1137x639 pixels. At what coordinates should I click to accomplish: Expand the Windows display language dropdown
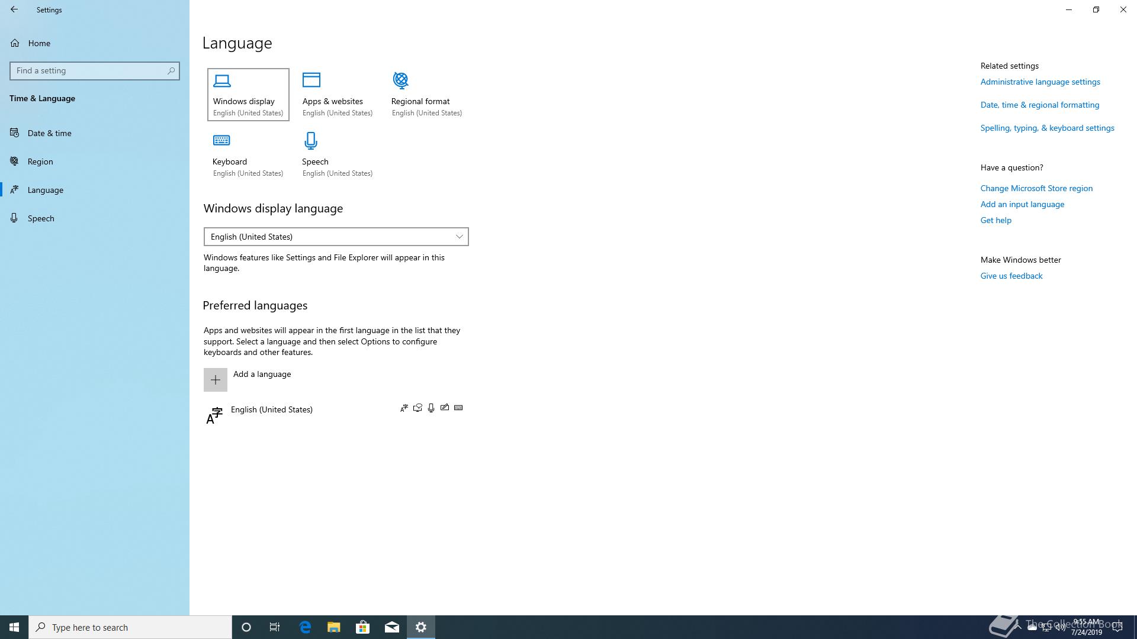[x=336, y=237]
